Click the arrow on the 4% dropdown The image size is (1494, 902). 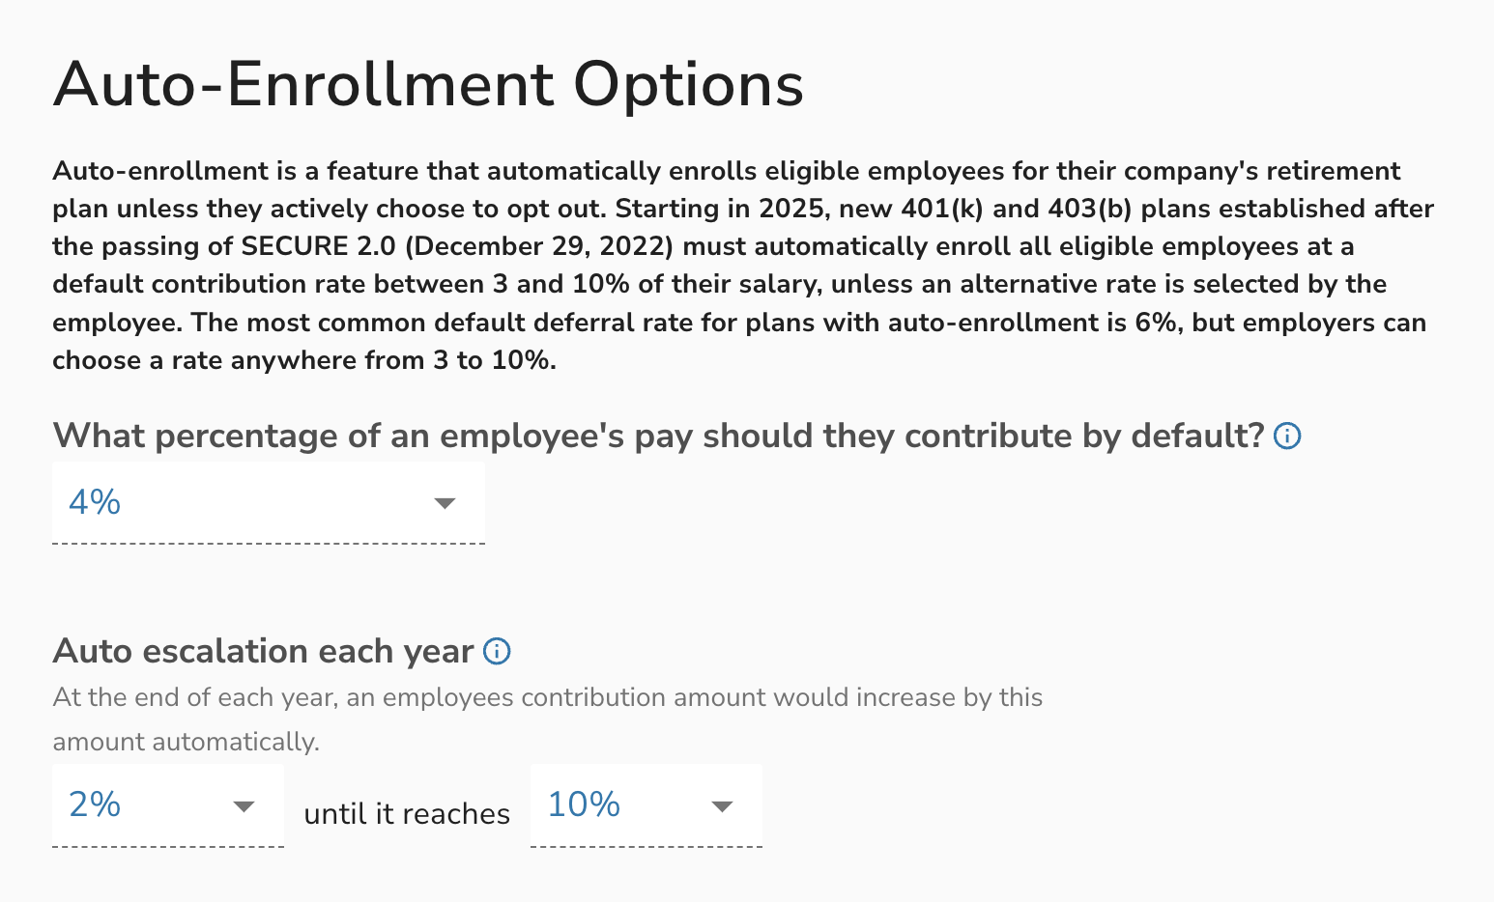pos(445,503)
